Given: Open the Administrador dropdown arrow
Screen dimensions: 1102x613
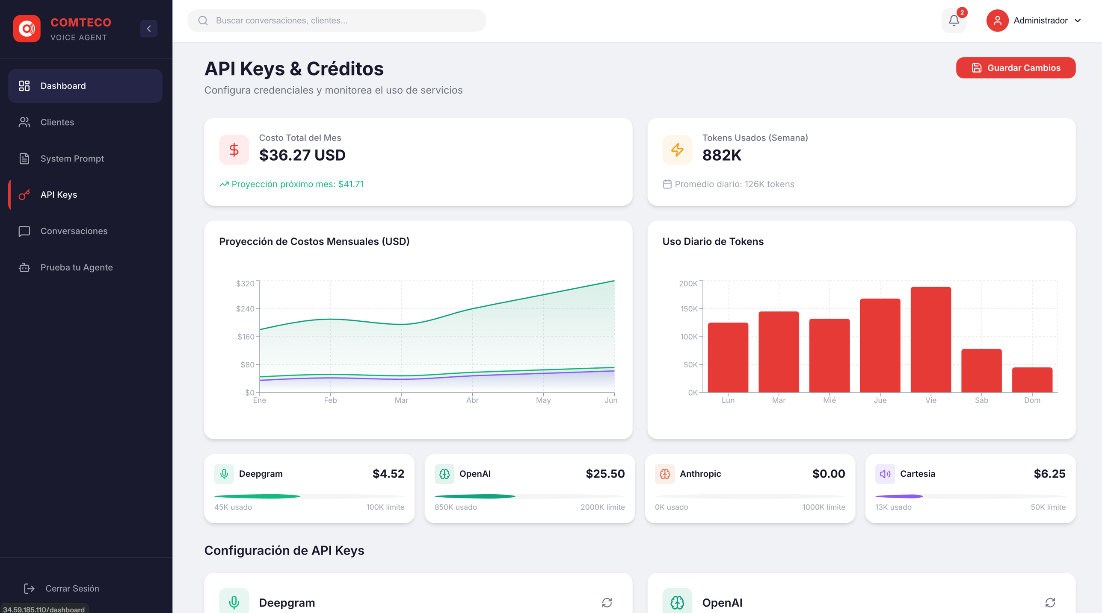Looking at the screenshot, I should point(1078,21).
